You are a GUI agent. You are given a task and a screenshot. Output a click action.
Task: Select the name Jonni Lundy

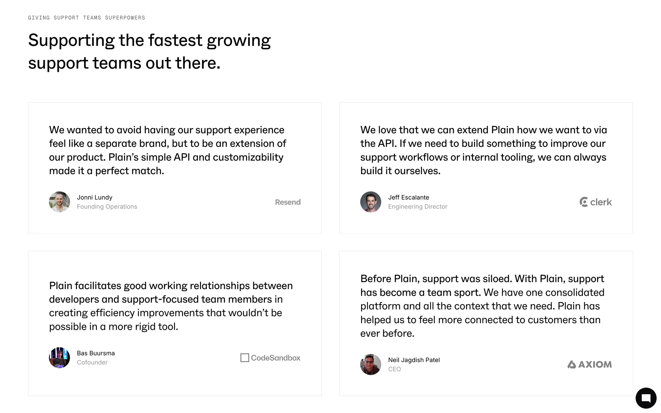[x=95, y=198]
